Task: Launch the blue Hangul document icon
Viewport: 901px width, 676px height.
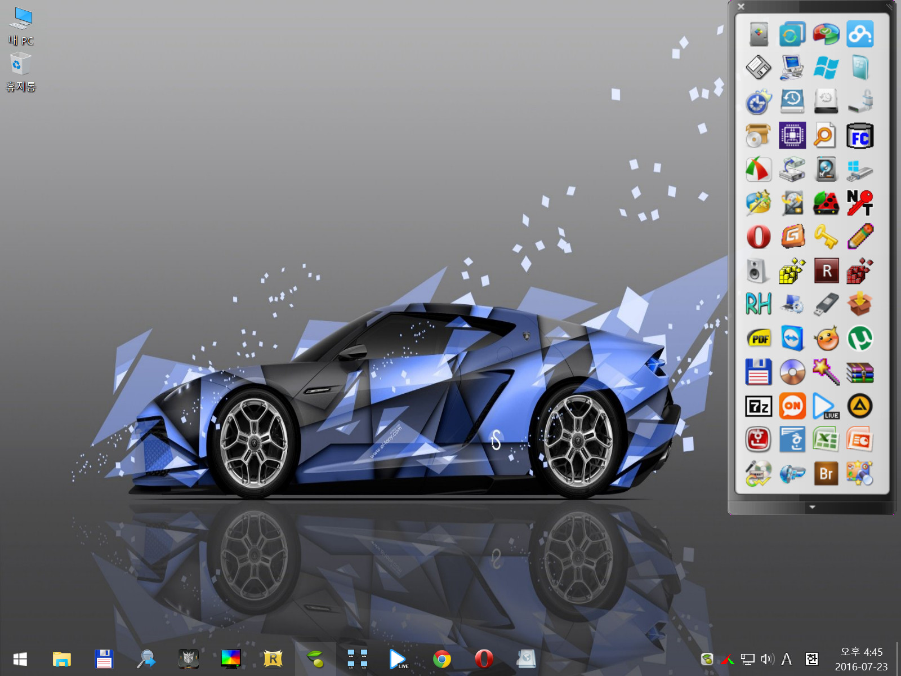Action: point(792,440)
